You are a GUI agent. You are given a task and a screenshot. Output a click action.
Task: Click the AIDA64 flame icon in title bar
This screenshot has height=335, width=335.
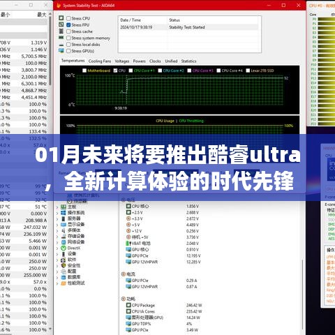click(59, 6)
